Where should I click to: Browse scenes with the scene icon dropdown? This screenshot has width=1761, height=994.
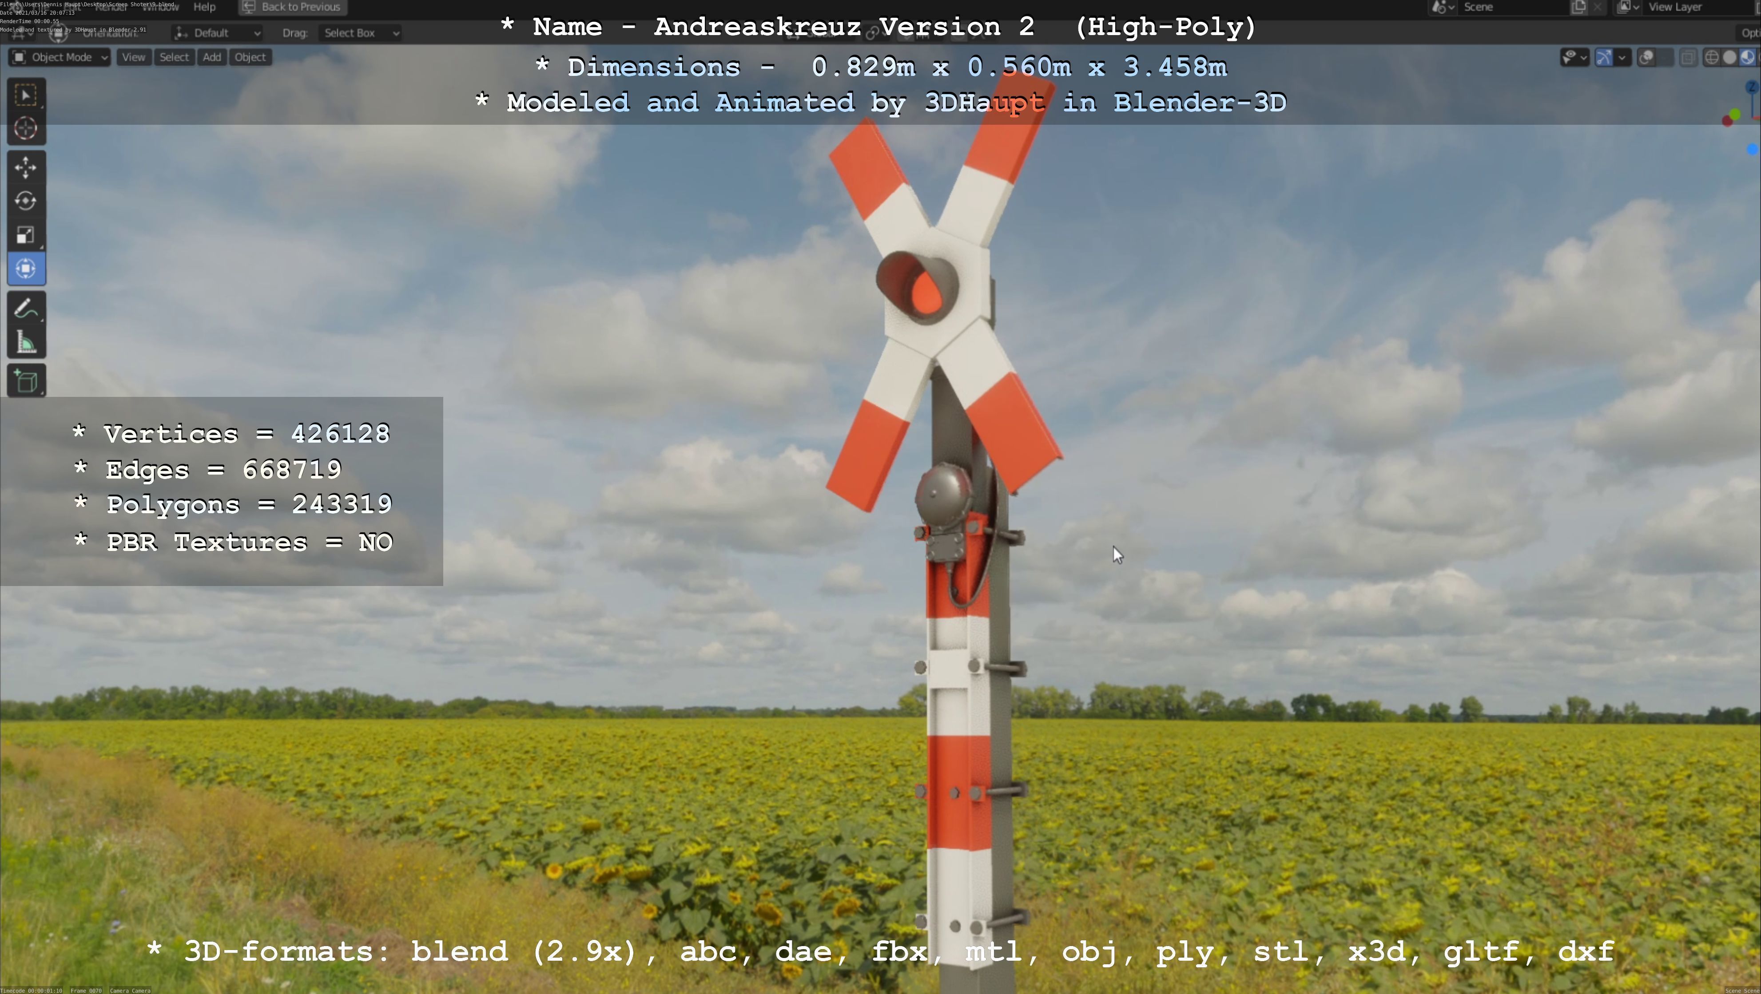1443,7
